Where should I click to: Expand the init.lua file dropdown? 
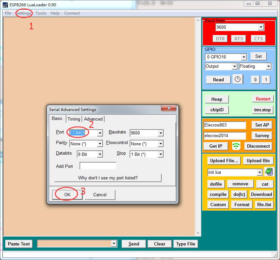tap(260, 172)
